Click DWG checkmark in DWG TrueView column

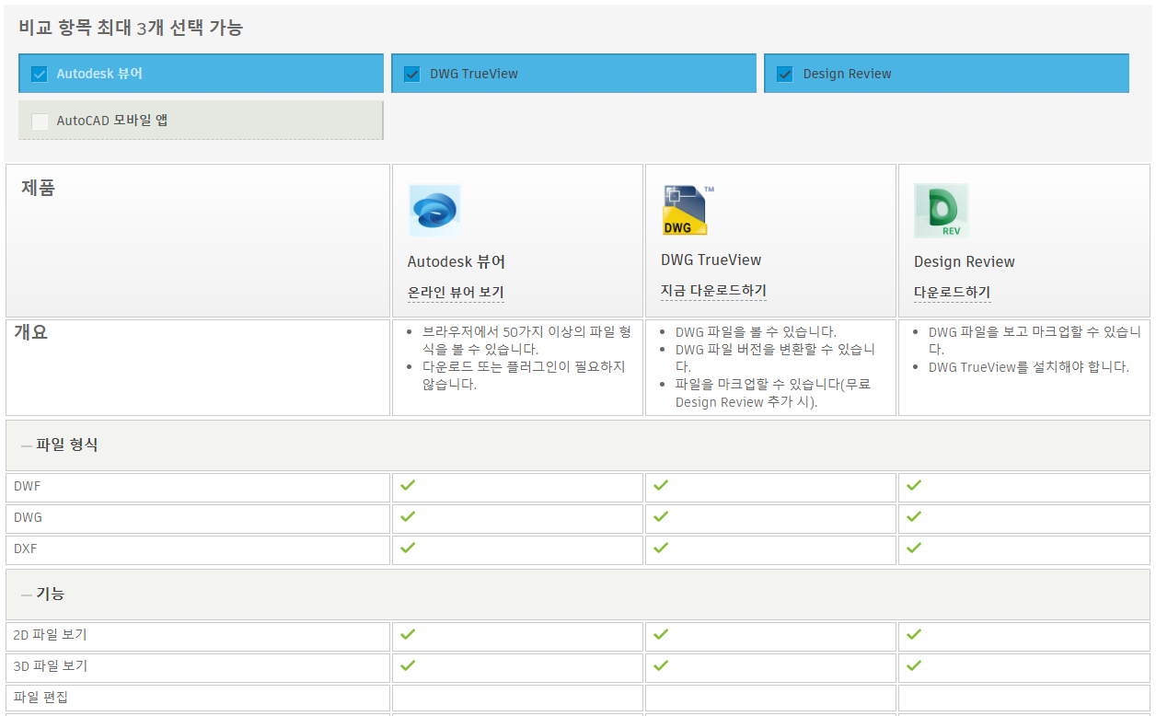[x=661, y=516]
